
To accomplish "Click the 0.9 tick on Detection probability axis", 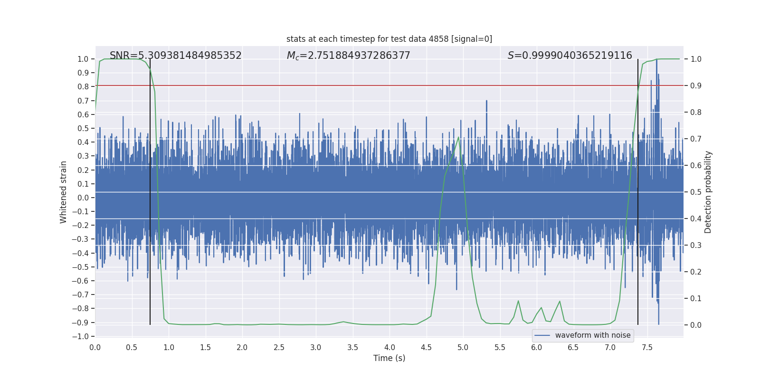I will [x=696, y=85].
